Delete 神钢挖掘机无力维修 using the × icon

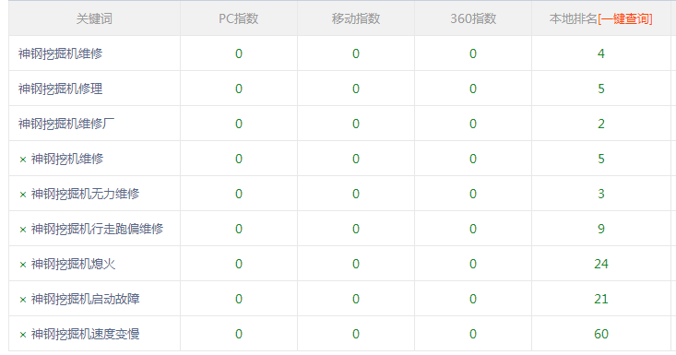pos(23,195)
